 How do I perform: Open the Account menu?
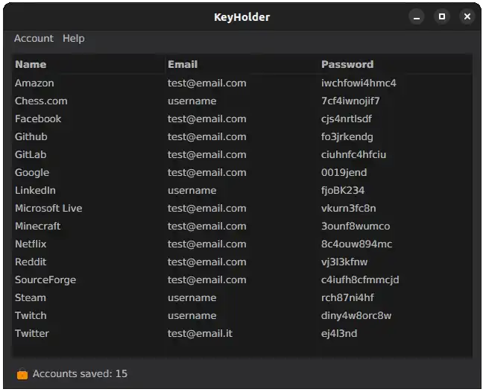[34, 39]
